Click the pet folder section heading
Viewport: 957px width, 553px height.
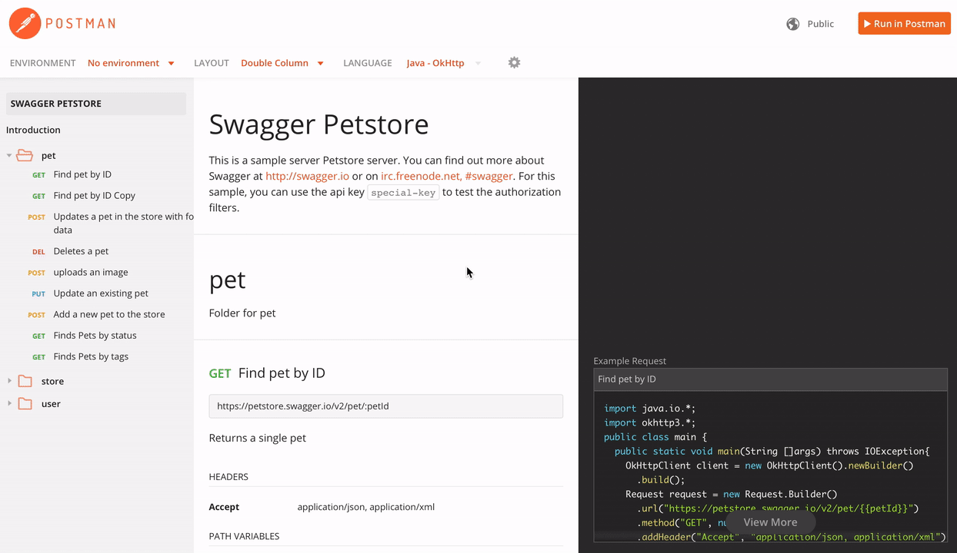click(227, 280)
